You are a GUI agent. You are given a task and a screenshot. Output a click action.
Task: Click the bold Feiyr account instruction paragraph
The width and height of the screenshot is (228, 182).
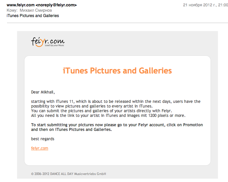click(117, 127)
